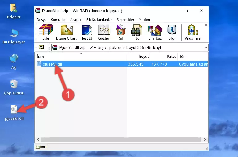
Task: Click the horizontal scrollbar track
Action: pyautogui.click(x=121, y=139)
